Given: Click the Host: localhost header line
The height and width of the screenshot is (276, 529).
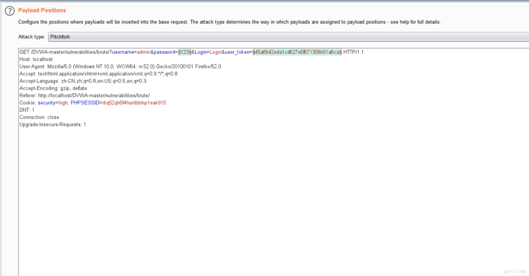Looking at the screenshot, I should click(36, 59).
